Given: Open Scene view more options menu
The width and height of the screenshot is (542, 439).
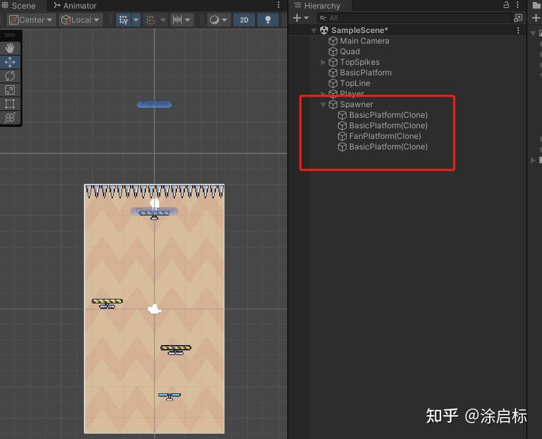Looking at the screenshot, I should point(279,5).
